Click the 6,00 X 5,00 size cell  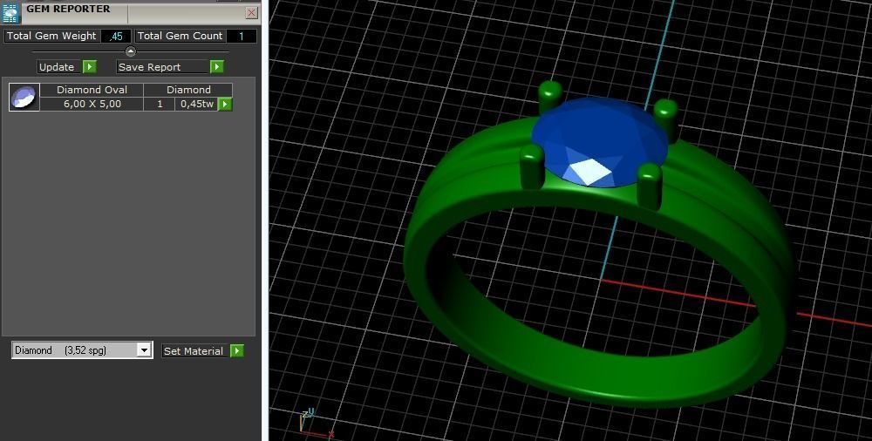pos(92,104)
